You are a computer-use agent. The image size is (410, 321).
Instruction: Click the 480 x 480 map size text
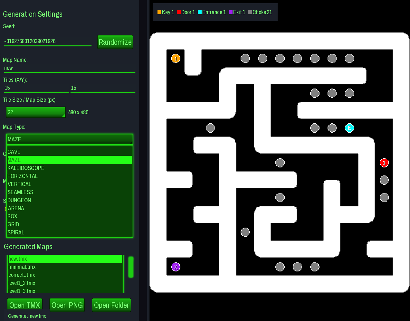click(78, 112)
